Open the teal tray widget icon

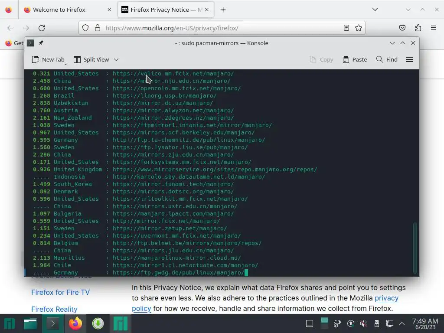tap(324, 323)
